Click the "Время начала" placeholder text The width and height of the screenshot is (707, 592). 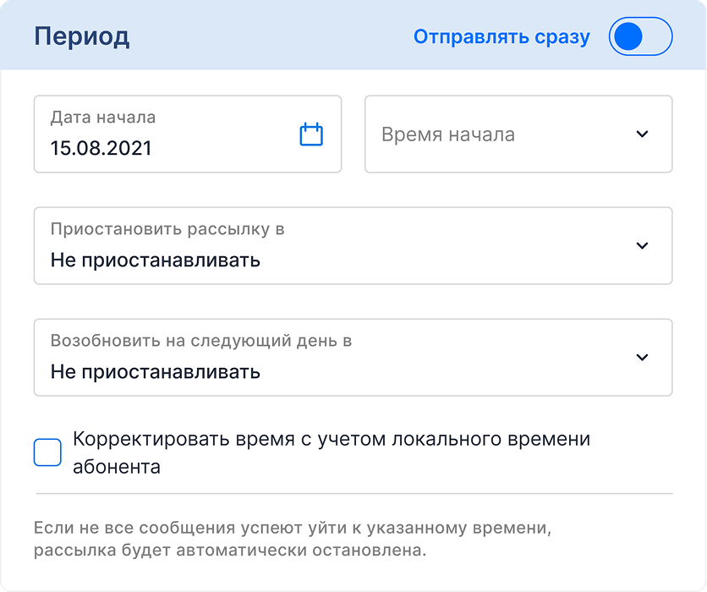(x=447, y=135)
